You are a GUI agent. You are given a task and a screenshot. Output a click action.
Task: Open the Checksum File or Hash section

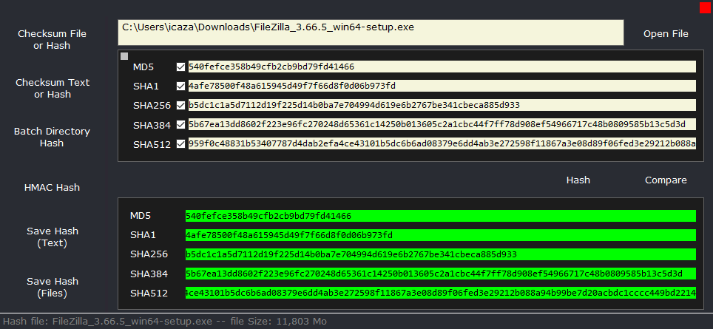(x=52, y=40)
